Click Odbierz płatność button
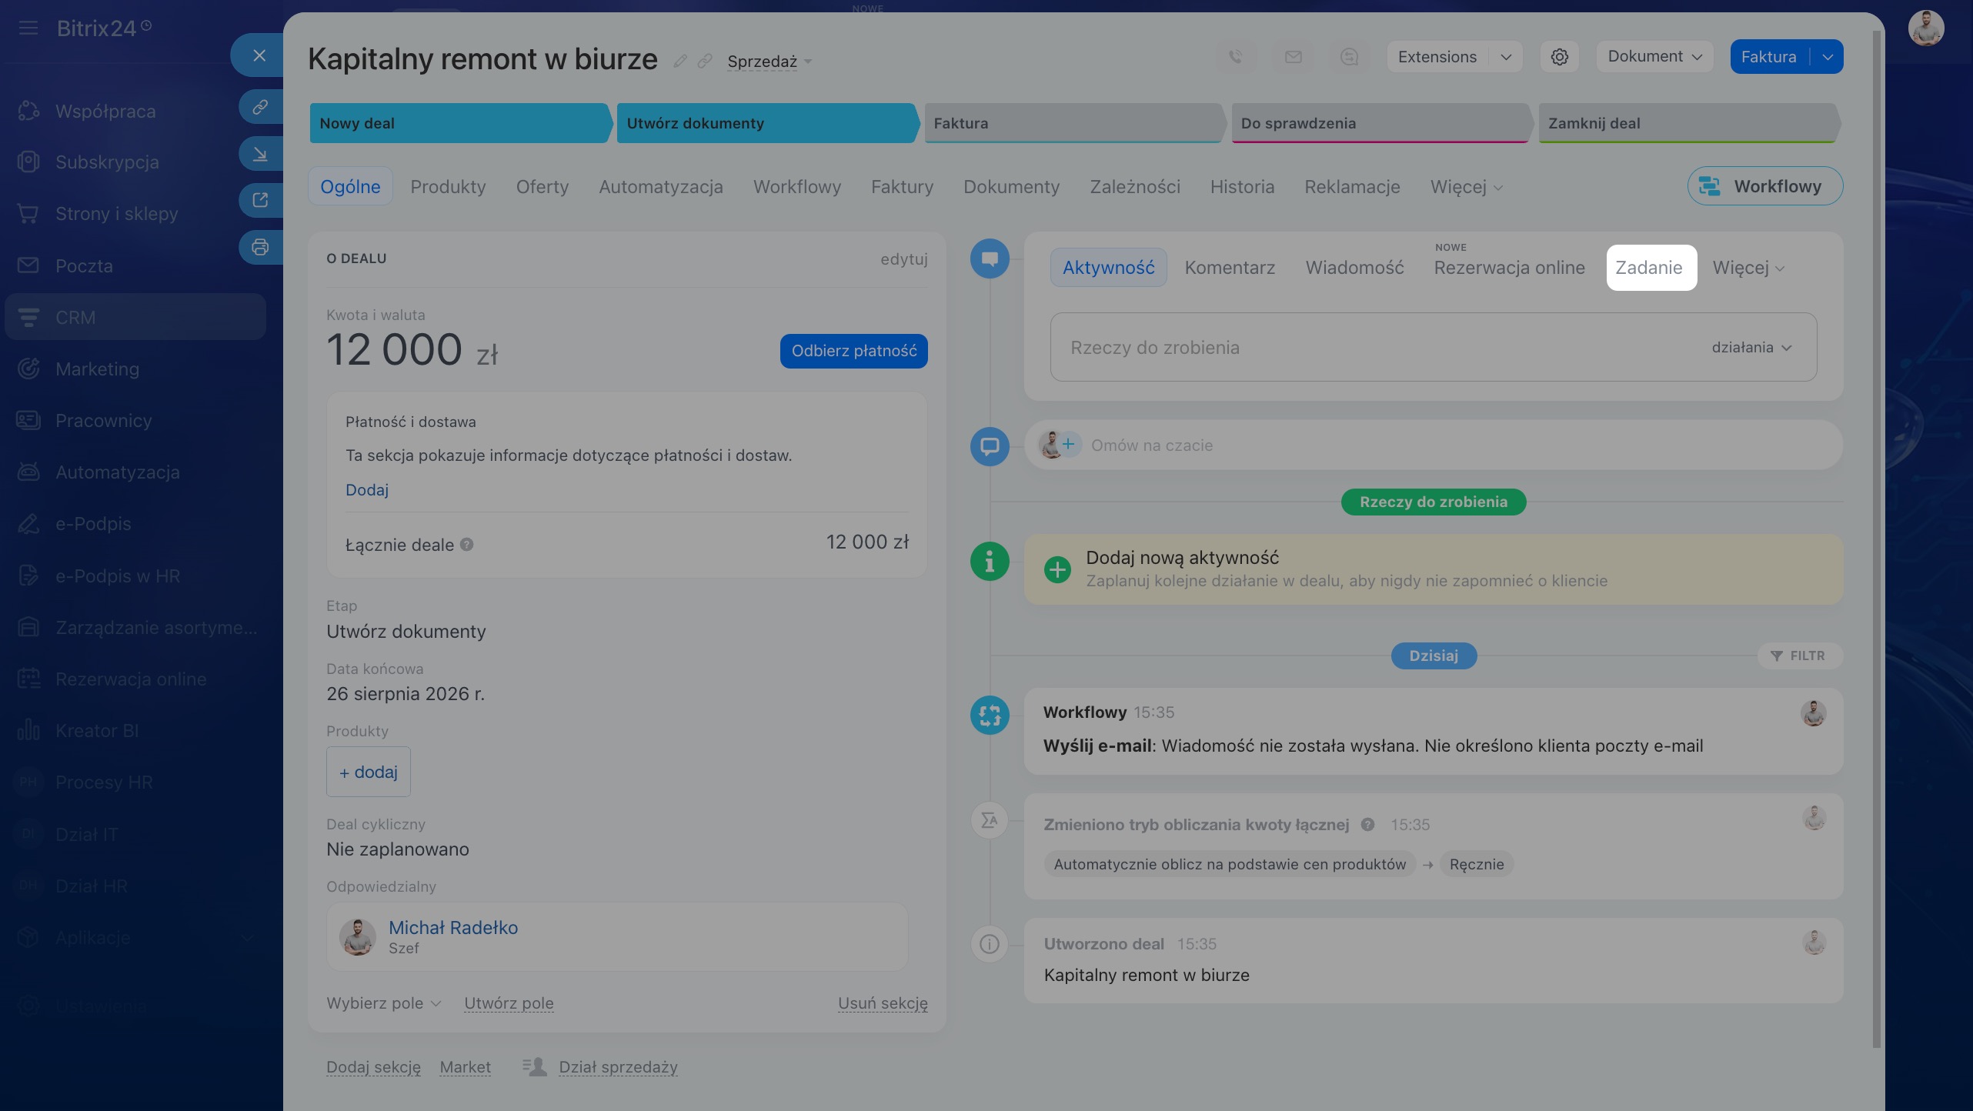Viewport: 1973px width, 1111px height. [x=853, y=351]
